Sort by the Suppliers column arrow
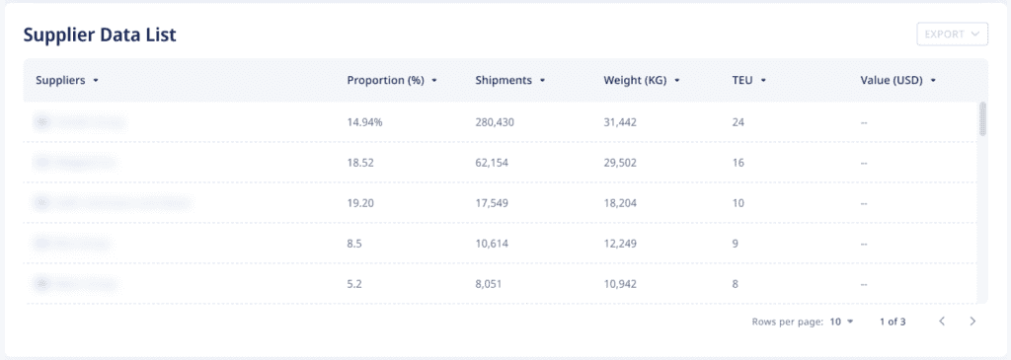1011x360 pixels. click(96, 81)
